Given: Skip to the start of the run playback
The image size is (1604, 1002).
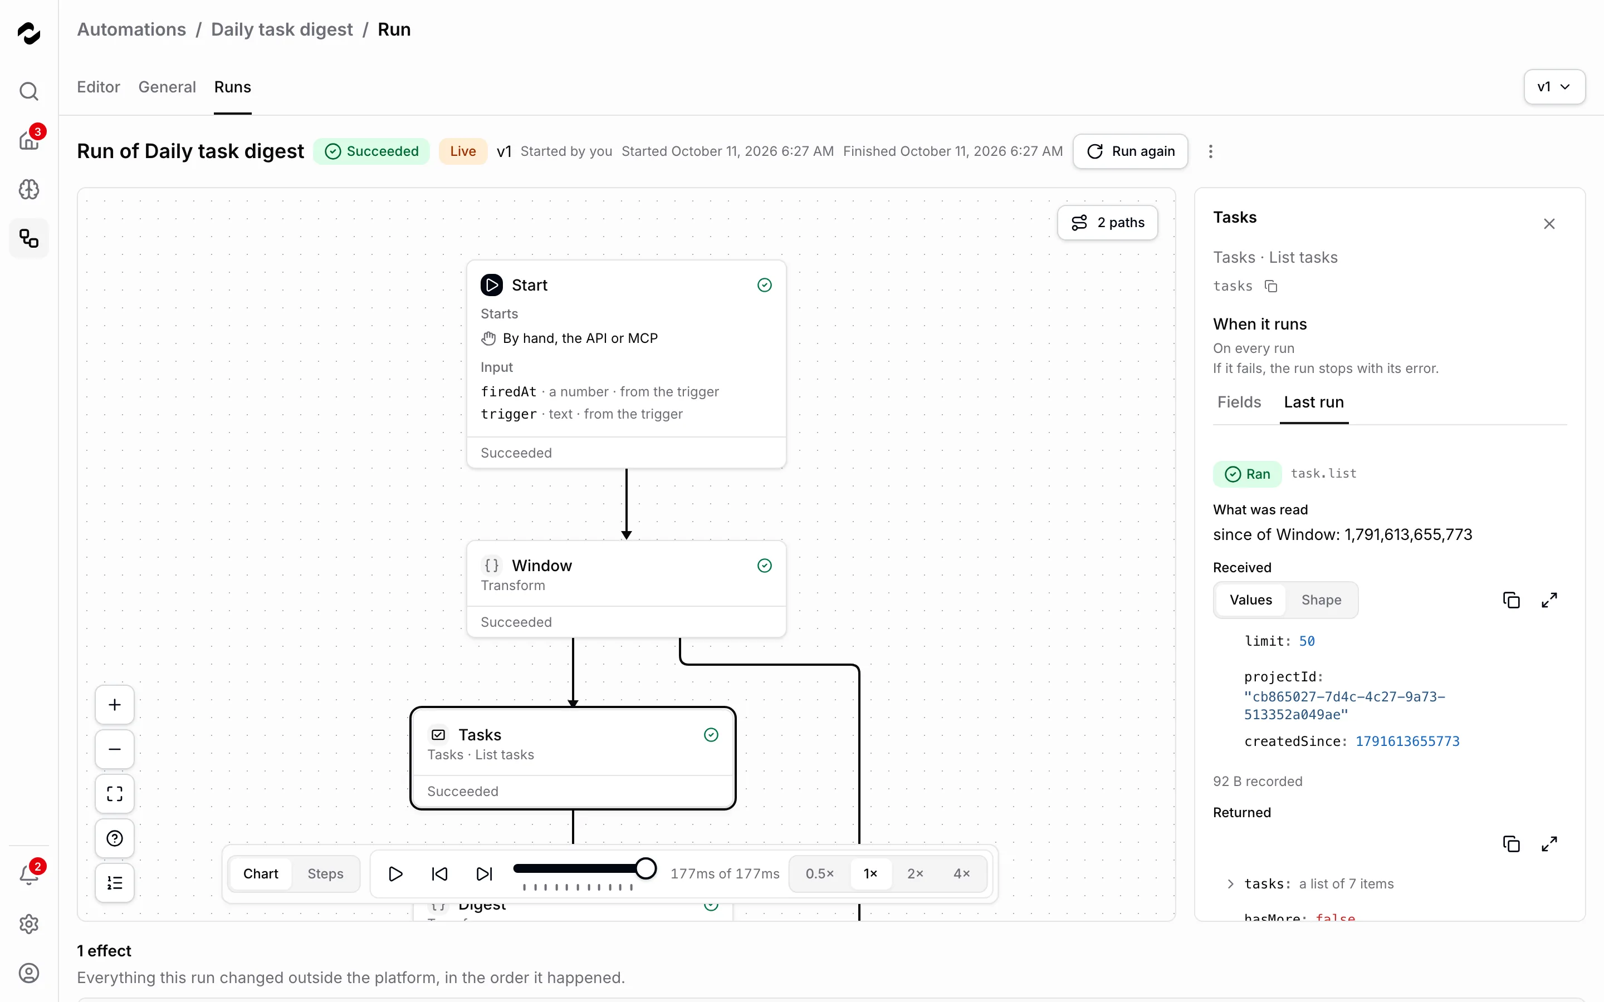Looking at the screenshot, I should 439,874.
